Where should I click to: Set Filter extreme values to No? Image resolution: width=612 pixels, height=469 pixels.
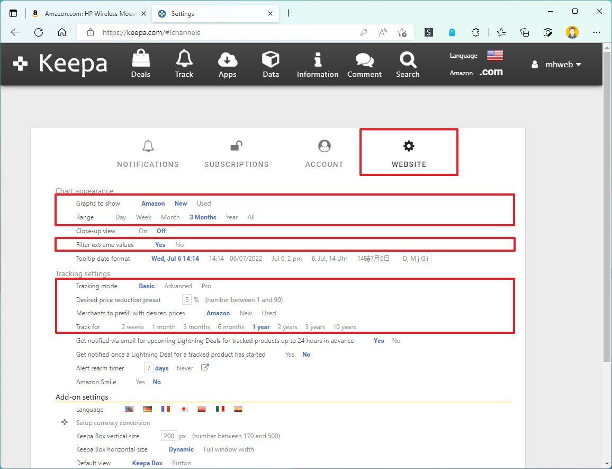click(x=179, y=244)
